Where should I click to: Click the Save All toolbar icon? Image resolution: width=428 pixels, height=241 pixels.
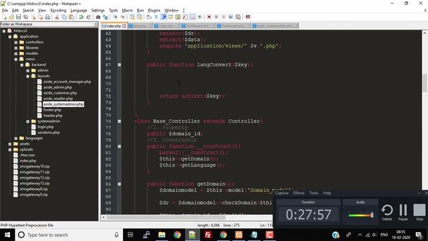click(25, 17)
